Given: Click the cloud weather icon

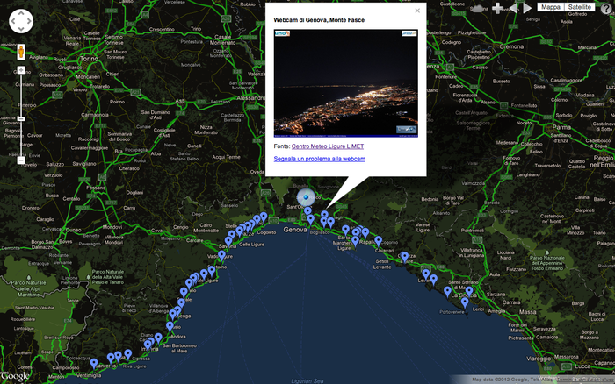Looking at the screenshot, I should (477, 8).
